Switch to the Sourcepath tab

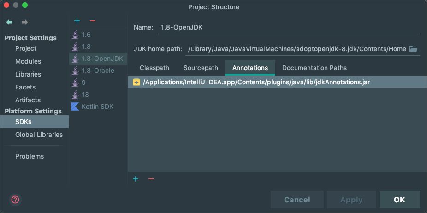201,68
